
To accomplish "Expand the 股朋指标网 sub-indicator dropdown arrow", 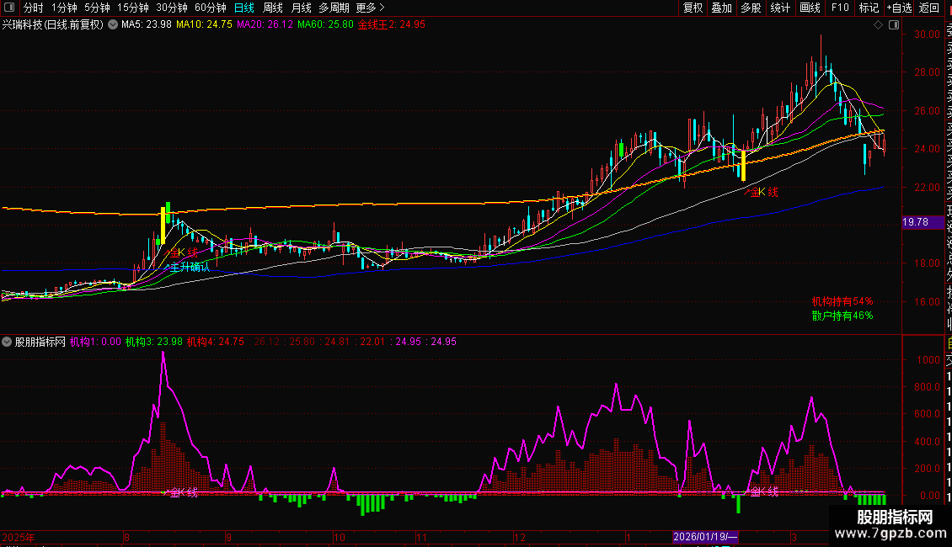I will (8, 342).
